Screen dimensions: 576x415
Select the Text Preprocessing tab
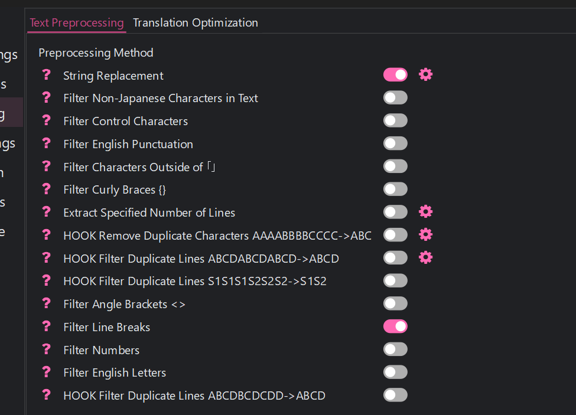coord(76,23)
